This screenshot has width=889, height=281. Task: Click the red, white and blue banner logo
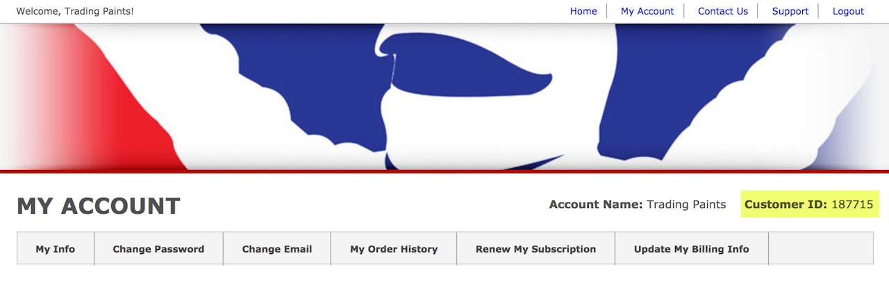(x=444, y=97)
